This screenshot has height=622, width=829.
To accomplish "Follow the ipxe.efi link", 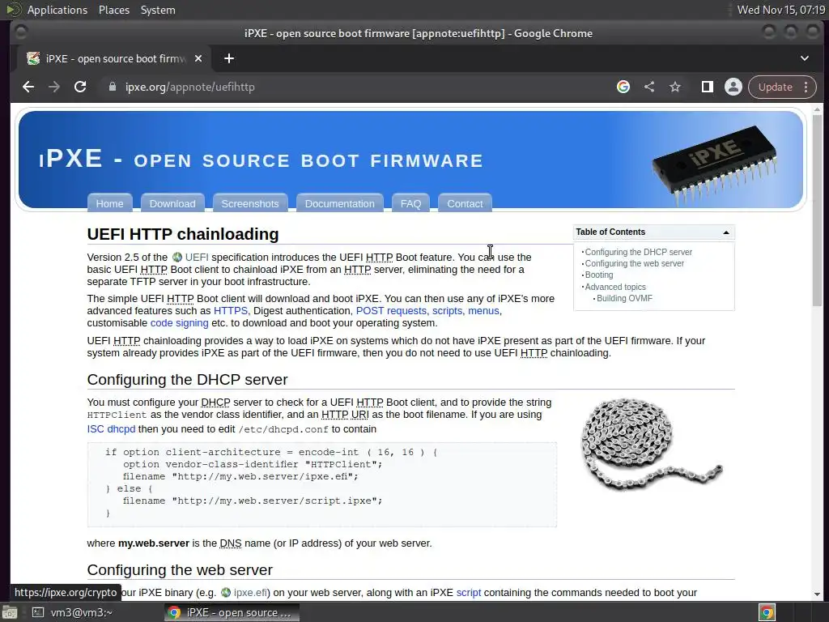I will click(244, 593).
